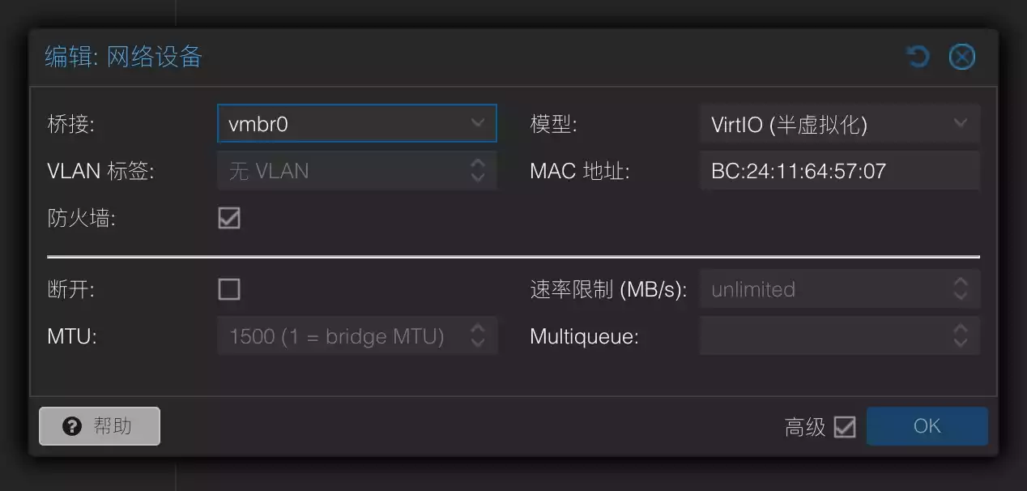Uncheck the 高级 advanced checkbox
The height and width of the screenshot is (491, 1027).
(x=845, y=427)
